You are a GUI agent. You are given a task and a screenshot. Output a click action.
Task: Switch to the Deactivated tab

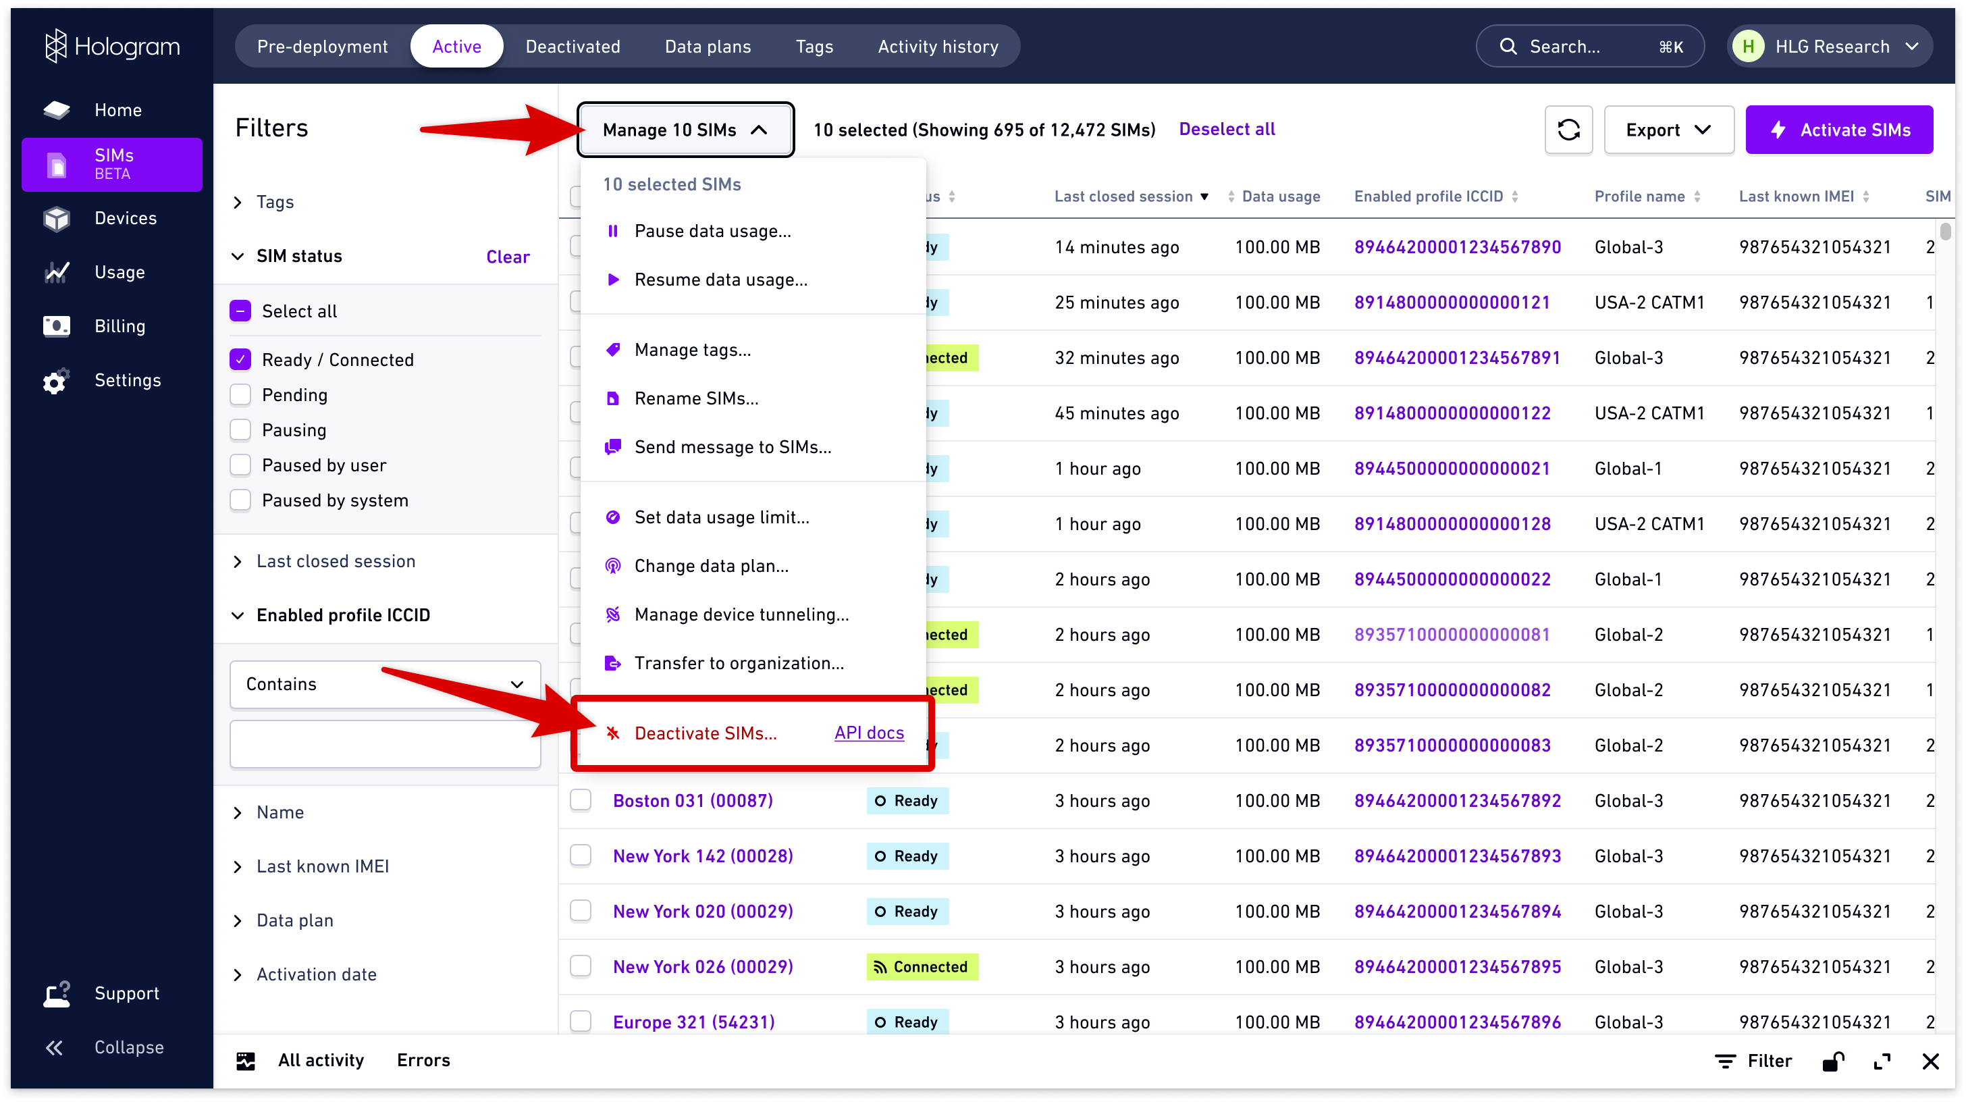573,46
